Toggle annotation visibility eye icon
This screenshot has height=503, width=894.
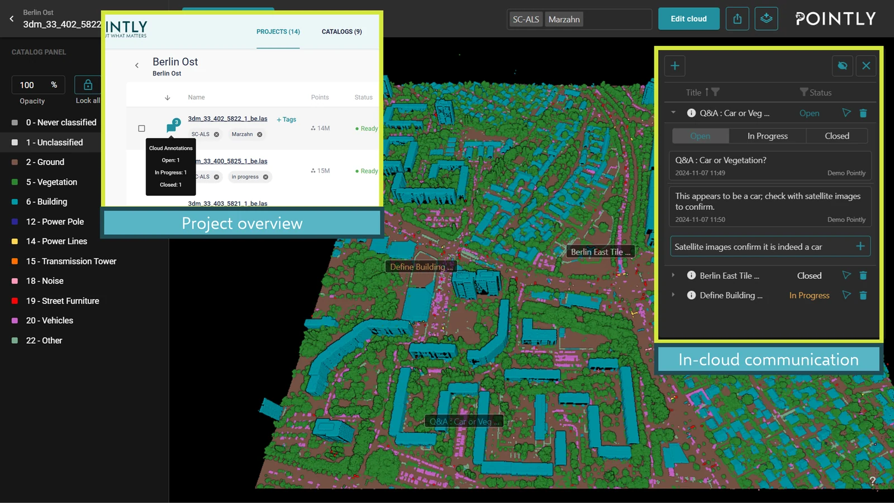tap(843, 66)
